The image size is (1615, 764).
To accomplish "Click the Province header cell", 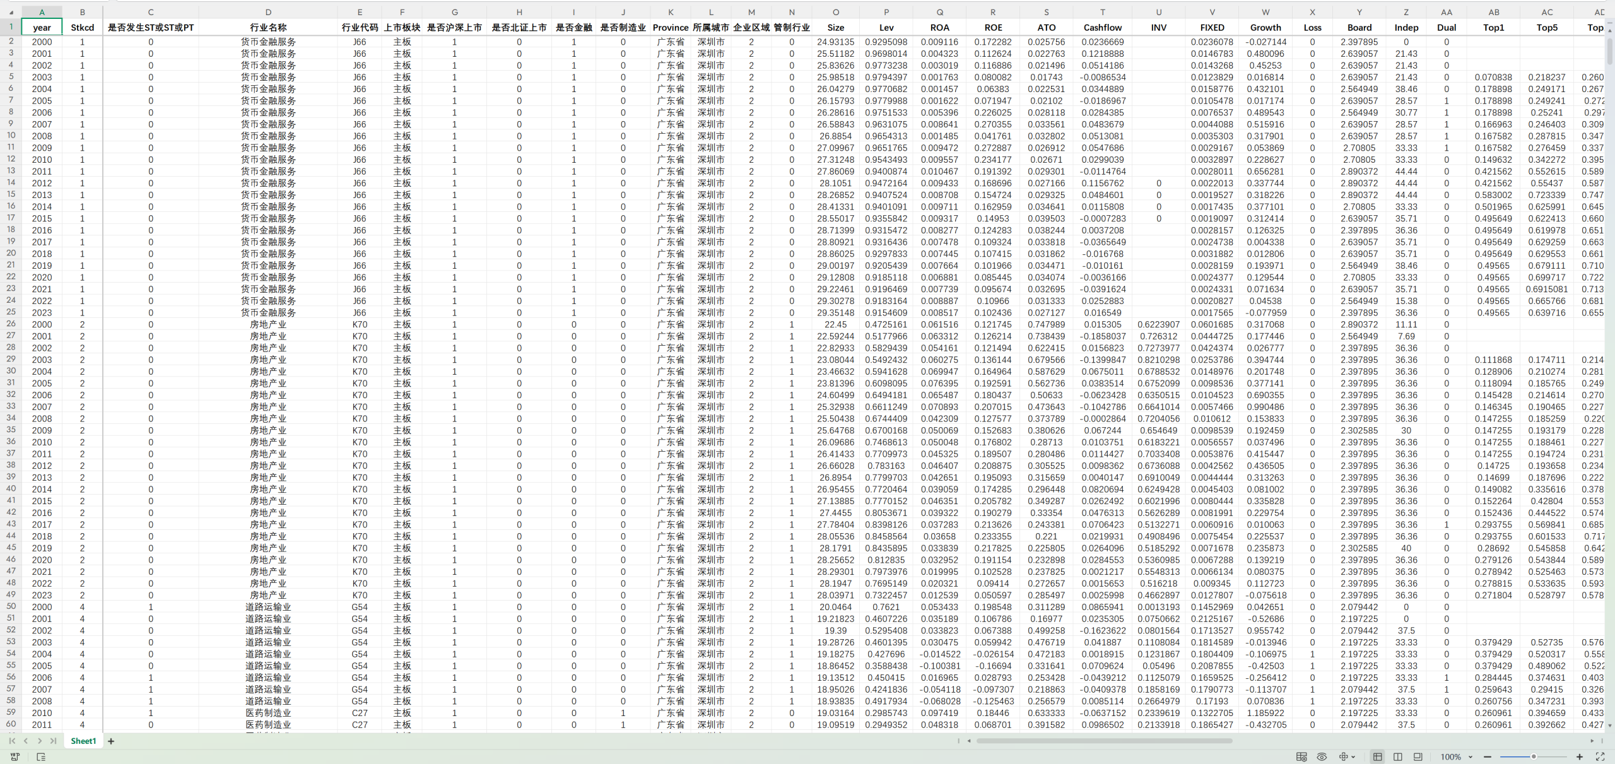I will pyautogui.click(x=670, y=27).
